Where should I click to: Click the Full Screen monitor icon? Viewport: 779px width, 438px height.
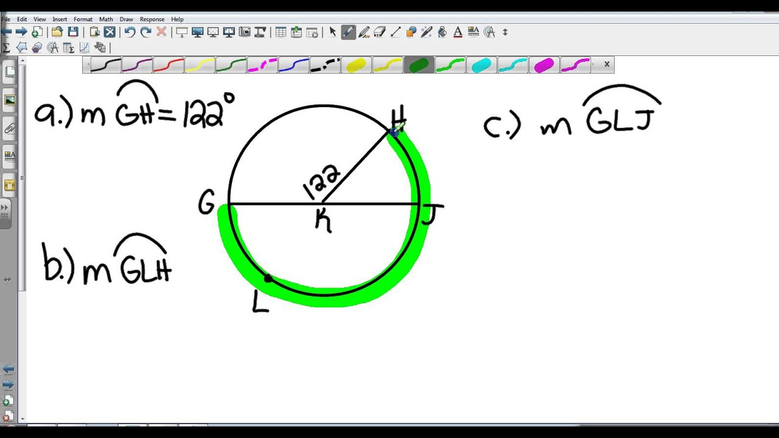pos(197,32)
